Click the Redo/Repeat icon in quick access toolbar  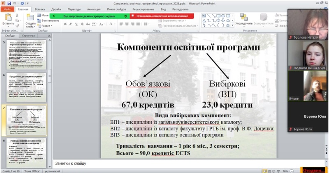click(x=22, y=3)
